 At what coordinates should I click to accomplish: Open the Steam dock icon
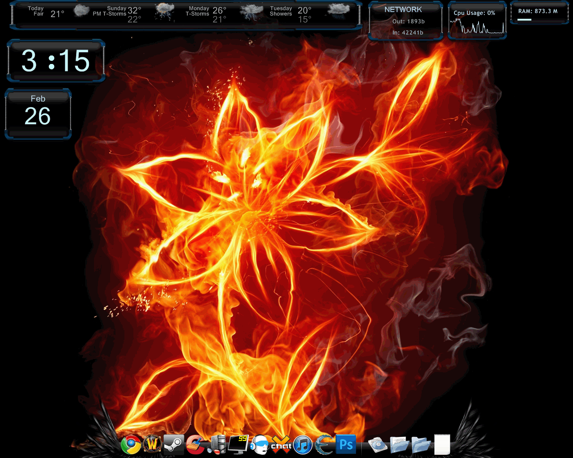[x=174, y=445]
